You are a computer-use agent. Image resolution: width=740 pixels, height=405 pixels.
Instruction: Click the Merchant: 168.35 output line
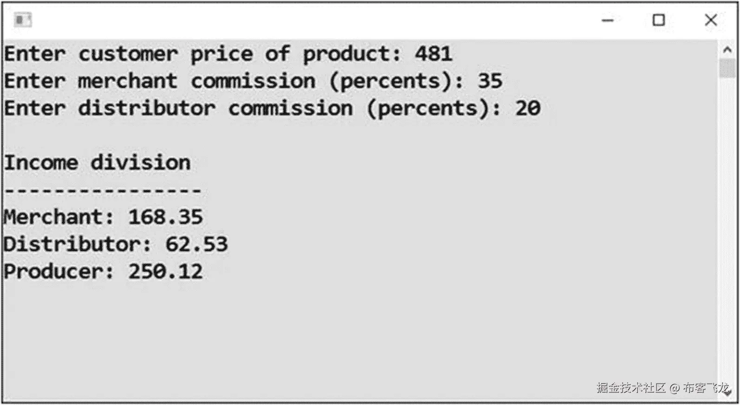(103, 217)
